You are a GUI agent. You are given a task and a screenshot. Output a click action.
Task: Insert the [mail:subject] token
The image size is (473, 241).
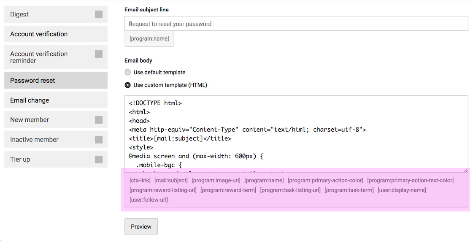coord(171,181)
